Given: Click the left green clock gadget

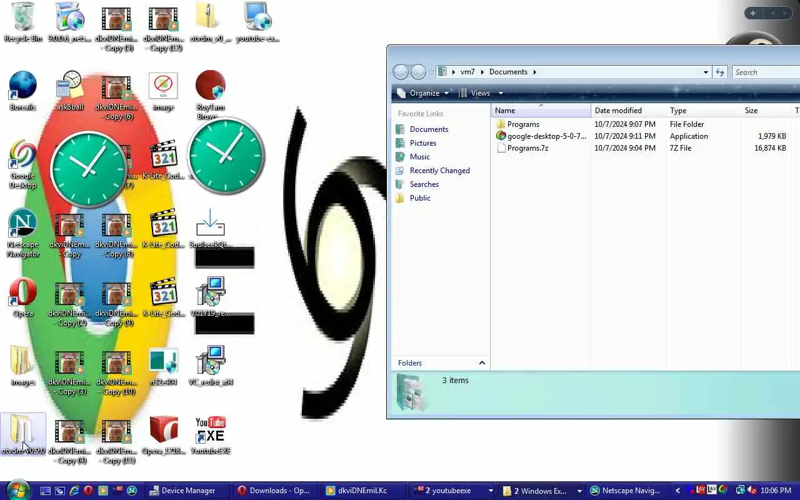Looking at the screenshot, I should (x=88, y=168).
